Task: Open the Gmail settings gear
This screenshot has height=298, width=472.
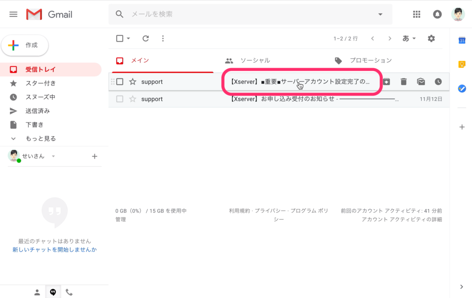Action: coord(431,38)
